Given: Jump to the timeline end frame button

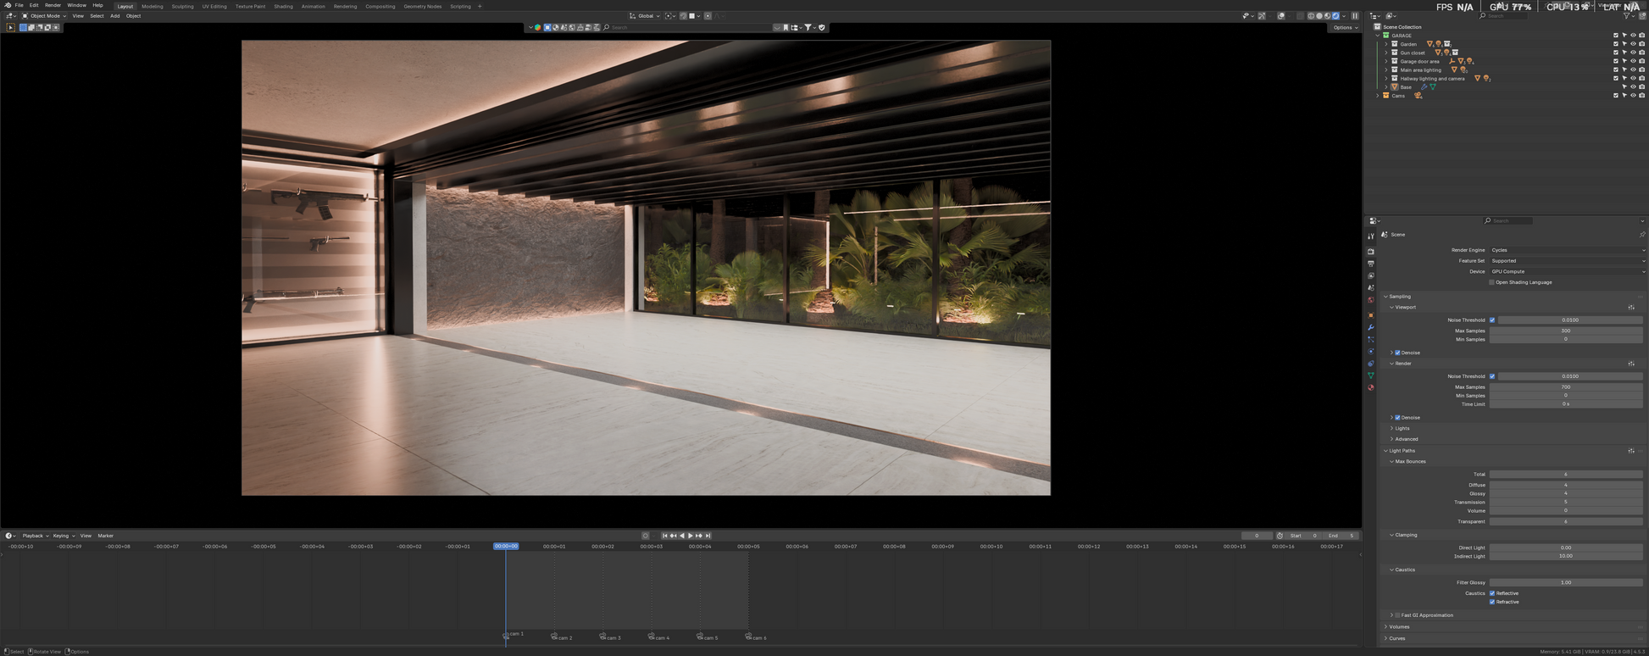Looking at the screenshot, I should pos(708,536).
